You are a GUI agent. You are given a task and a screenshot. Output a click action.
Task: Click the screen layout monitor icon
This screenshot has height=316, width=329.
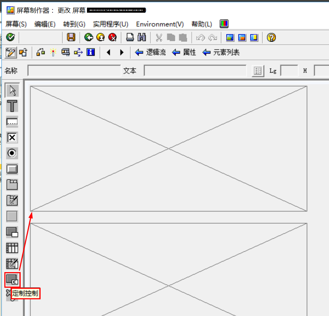pos(66,52)
